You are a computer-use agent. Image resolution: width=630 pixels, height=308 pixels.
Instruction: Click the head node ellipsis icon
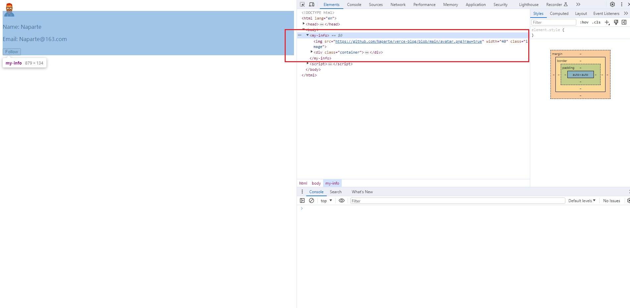tap(321, 24)
